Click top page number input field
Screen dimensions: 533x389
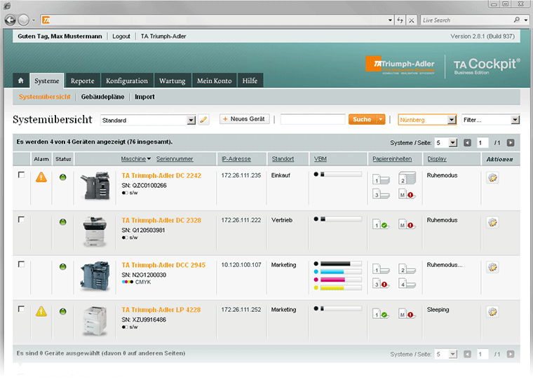pyautogui.click(x=483, y=143)
